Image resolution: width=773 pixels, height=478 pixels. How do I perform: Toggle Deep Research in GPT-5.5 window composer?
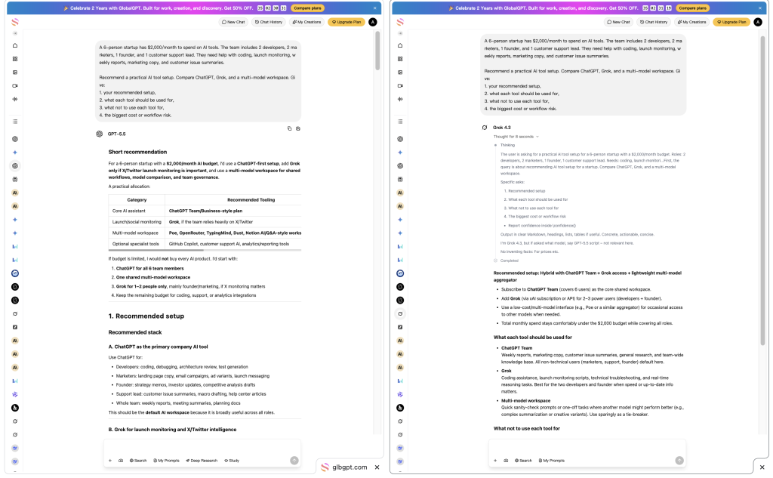coord(202,461)
